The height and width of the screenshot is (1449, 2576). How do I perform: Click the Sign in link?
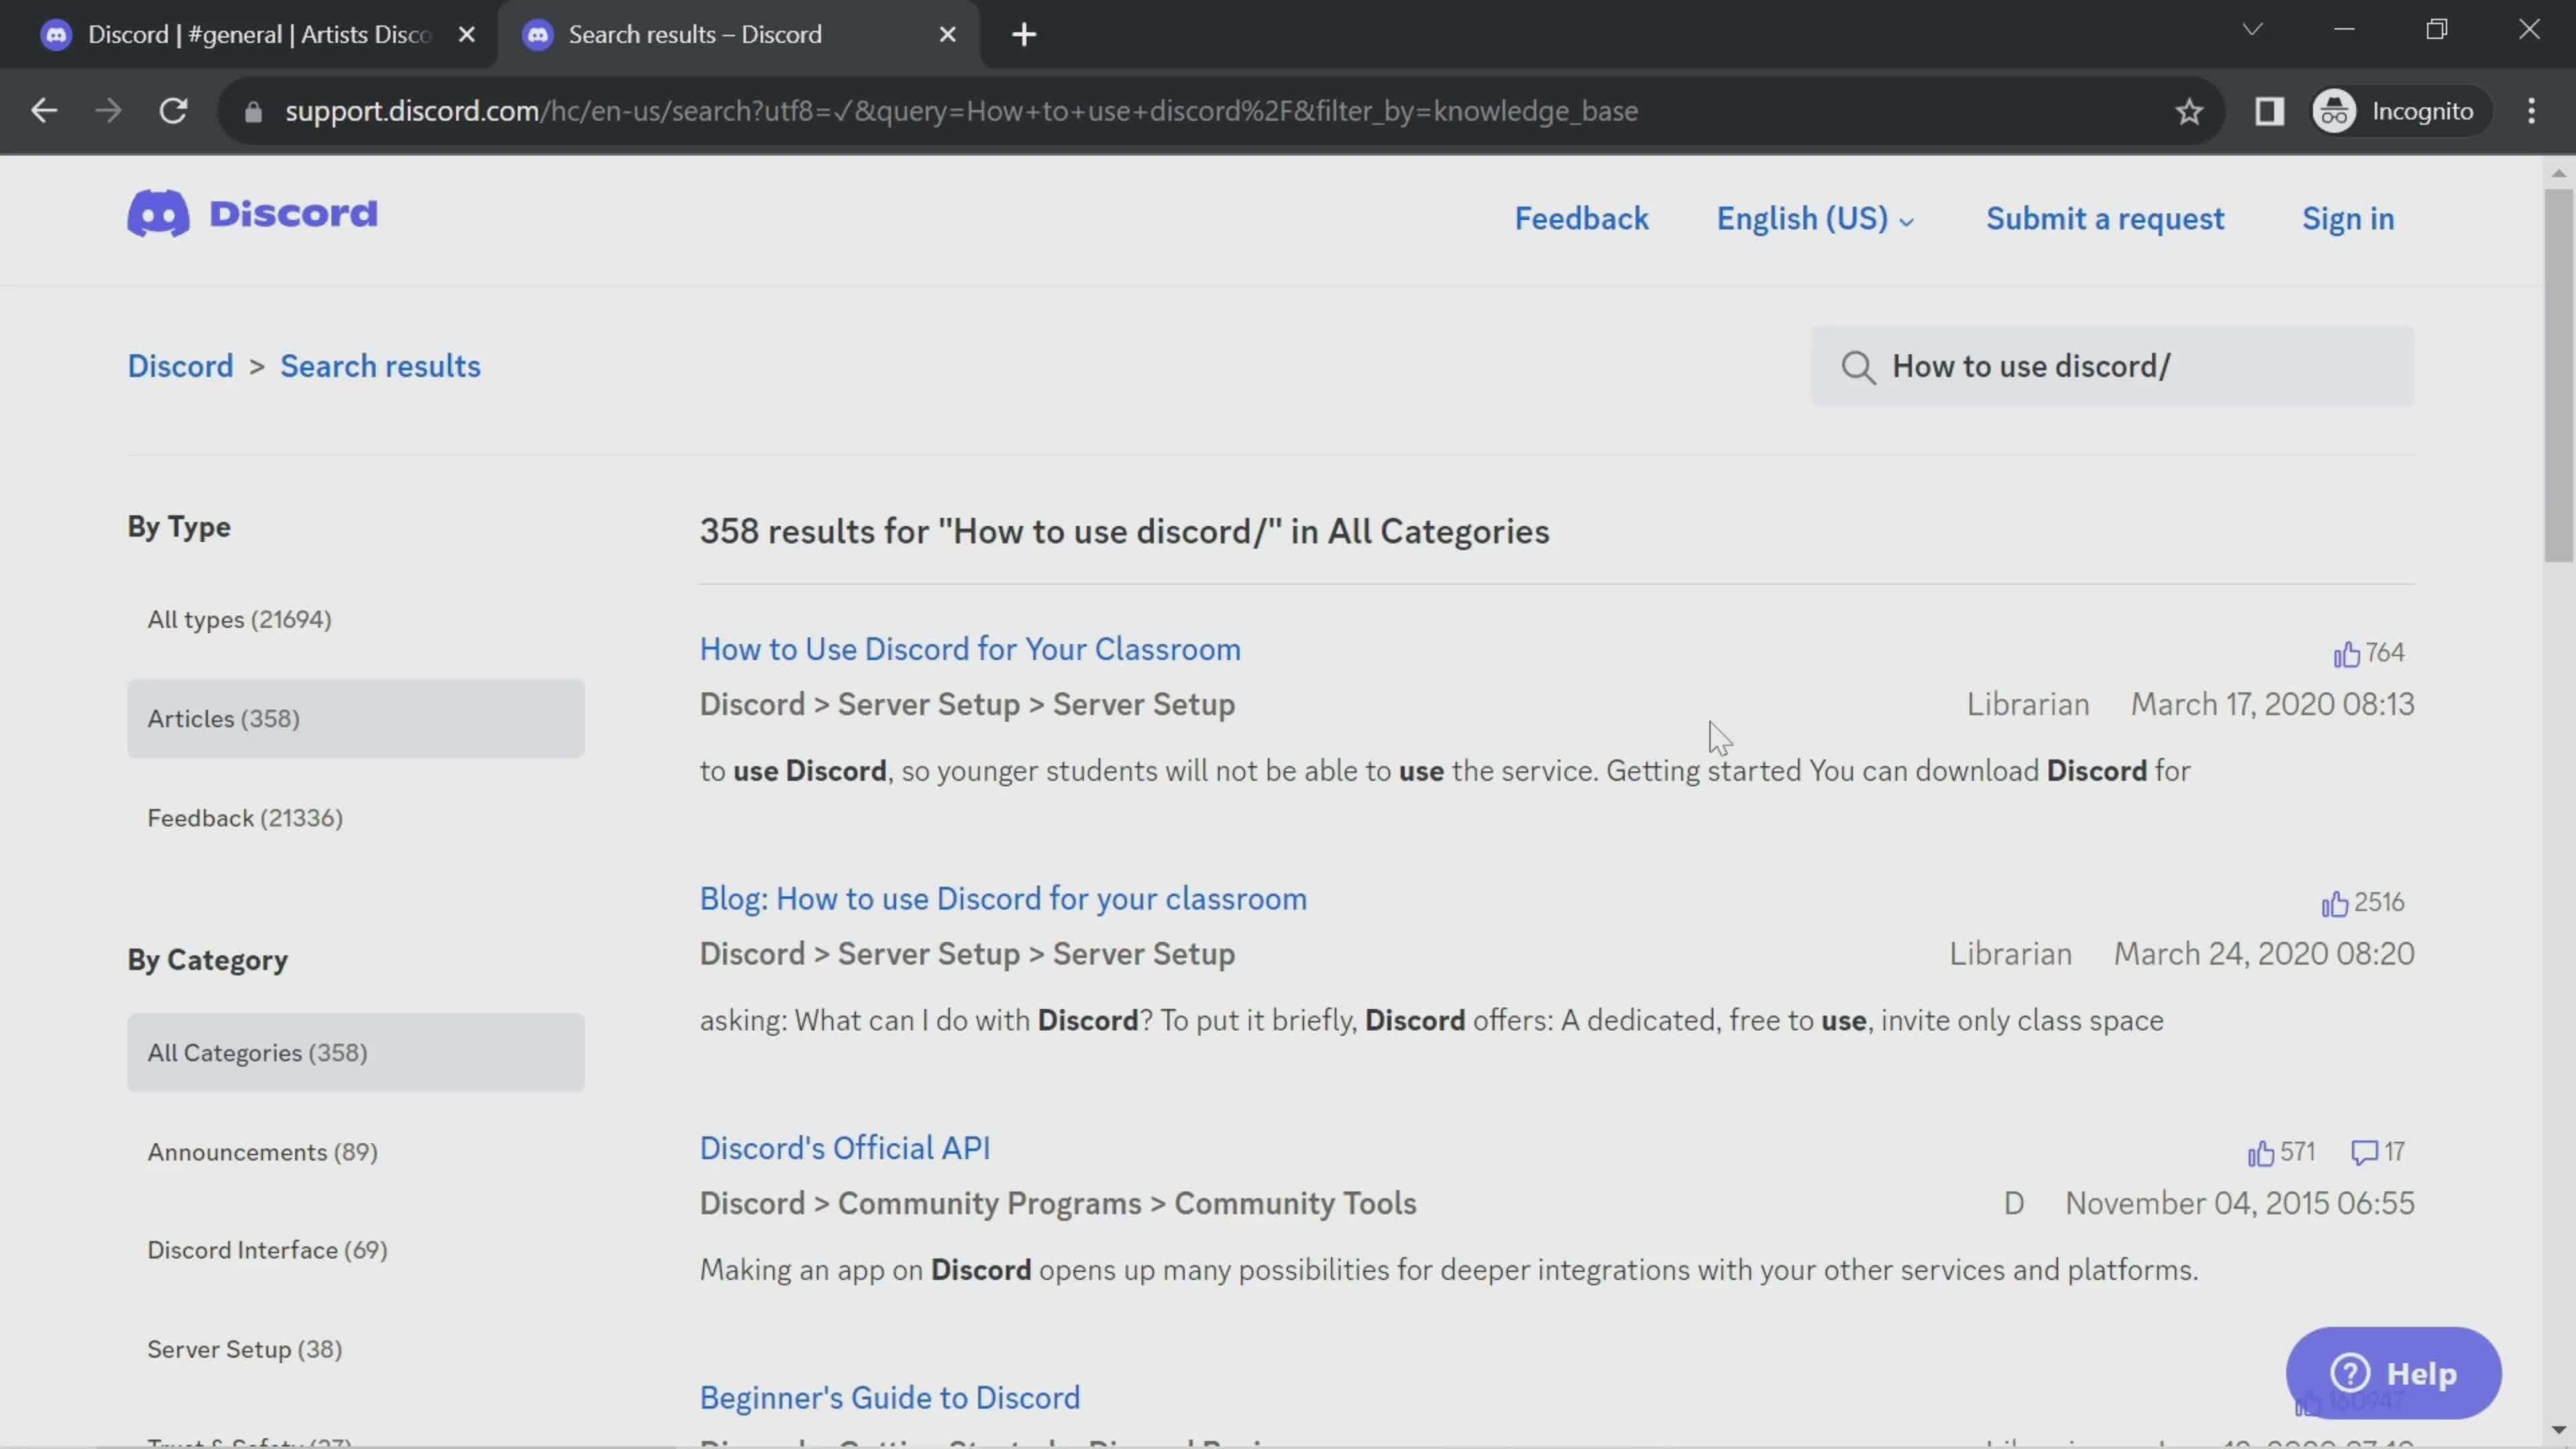click(2348, 219)
